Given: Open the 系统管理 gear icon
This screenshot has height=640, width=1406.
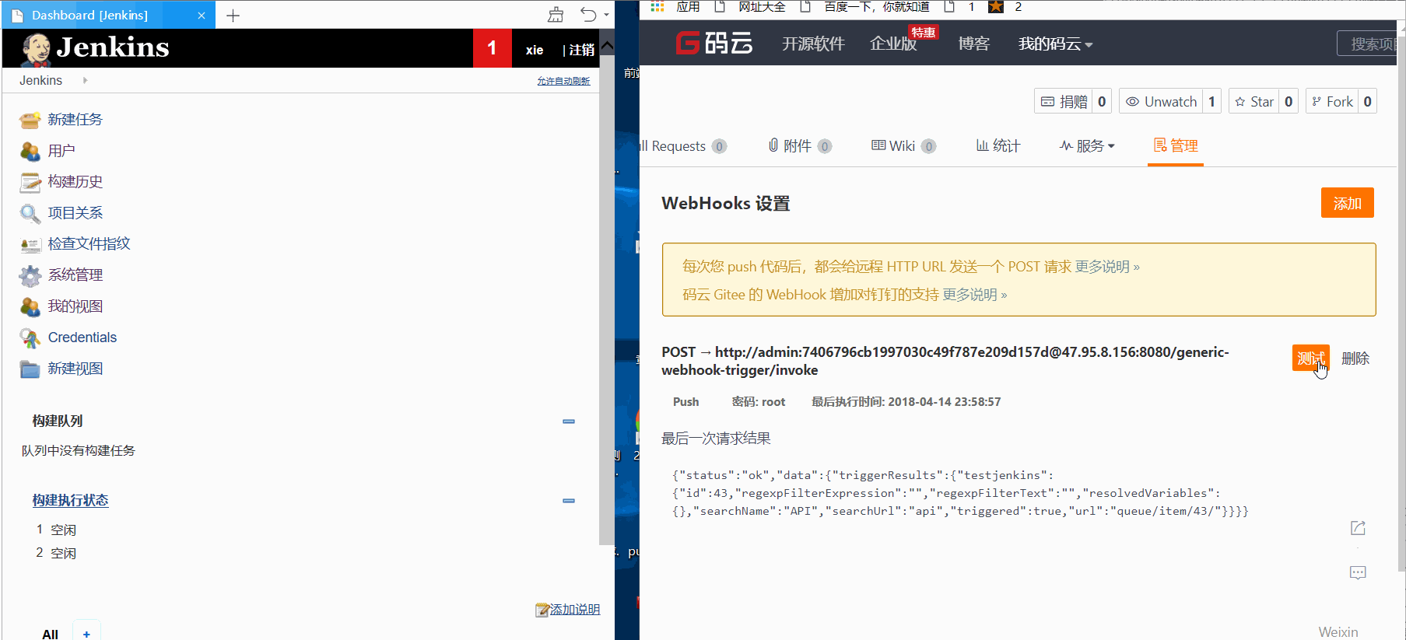Looking at the screenshot, I should pyautogui.click(x=30, y=275).
